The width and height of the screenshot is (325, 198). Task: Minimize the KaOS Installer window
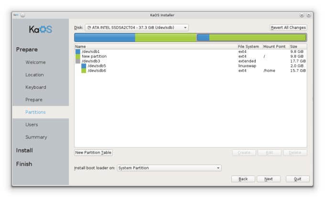pyautogui.click(x=302, y=15)
